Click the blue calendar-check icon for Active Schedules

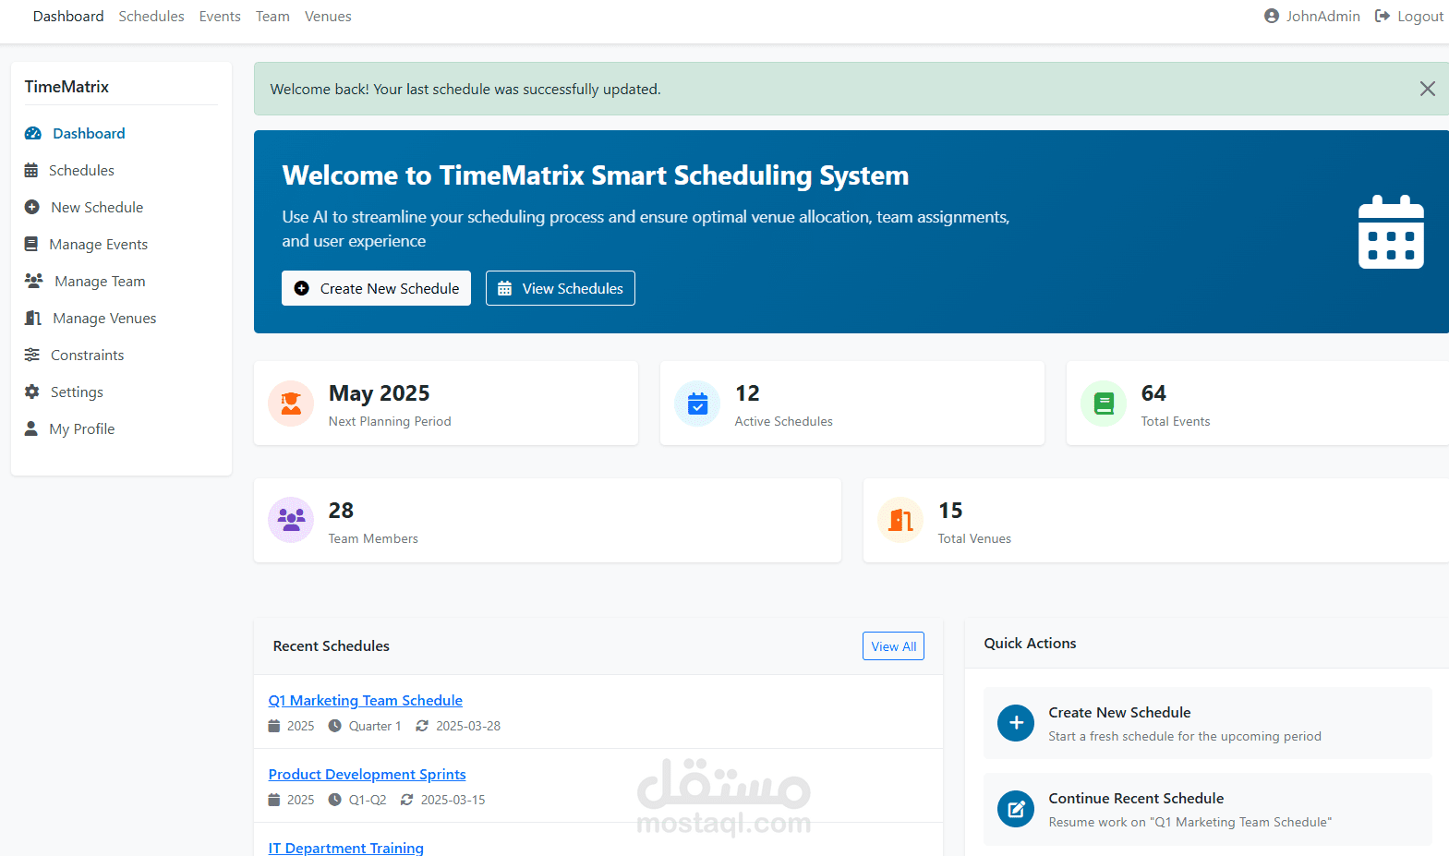[x=697, y=404]
